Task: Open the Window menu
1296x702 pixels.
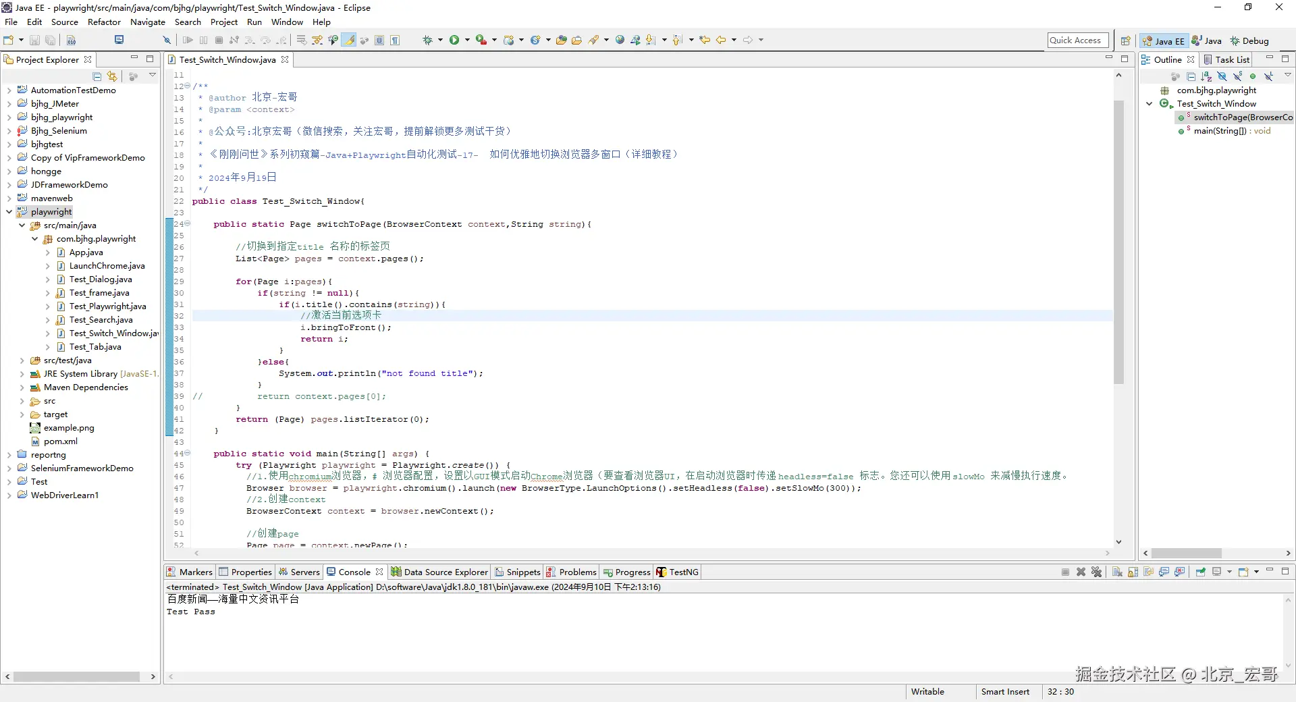Action: pyautogui.click(x=287, y=22)
